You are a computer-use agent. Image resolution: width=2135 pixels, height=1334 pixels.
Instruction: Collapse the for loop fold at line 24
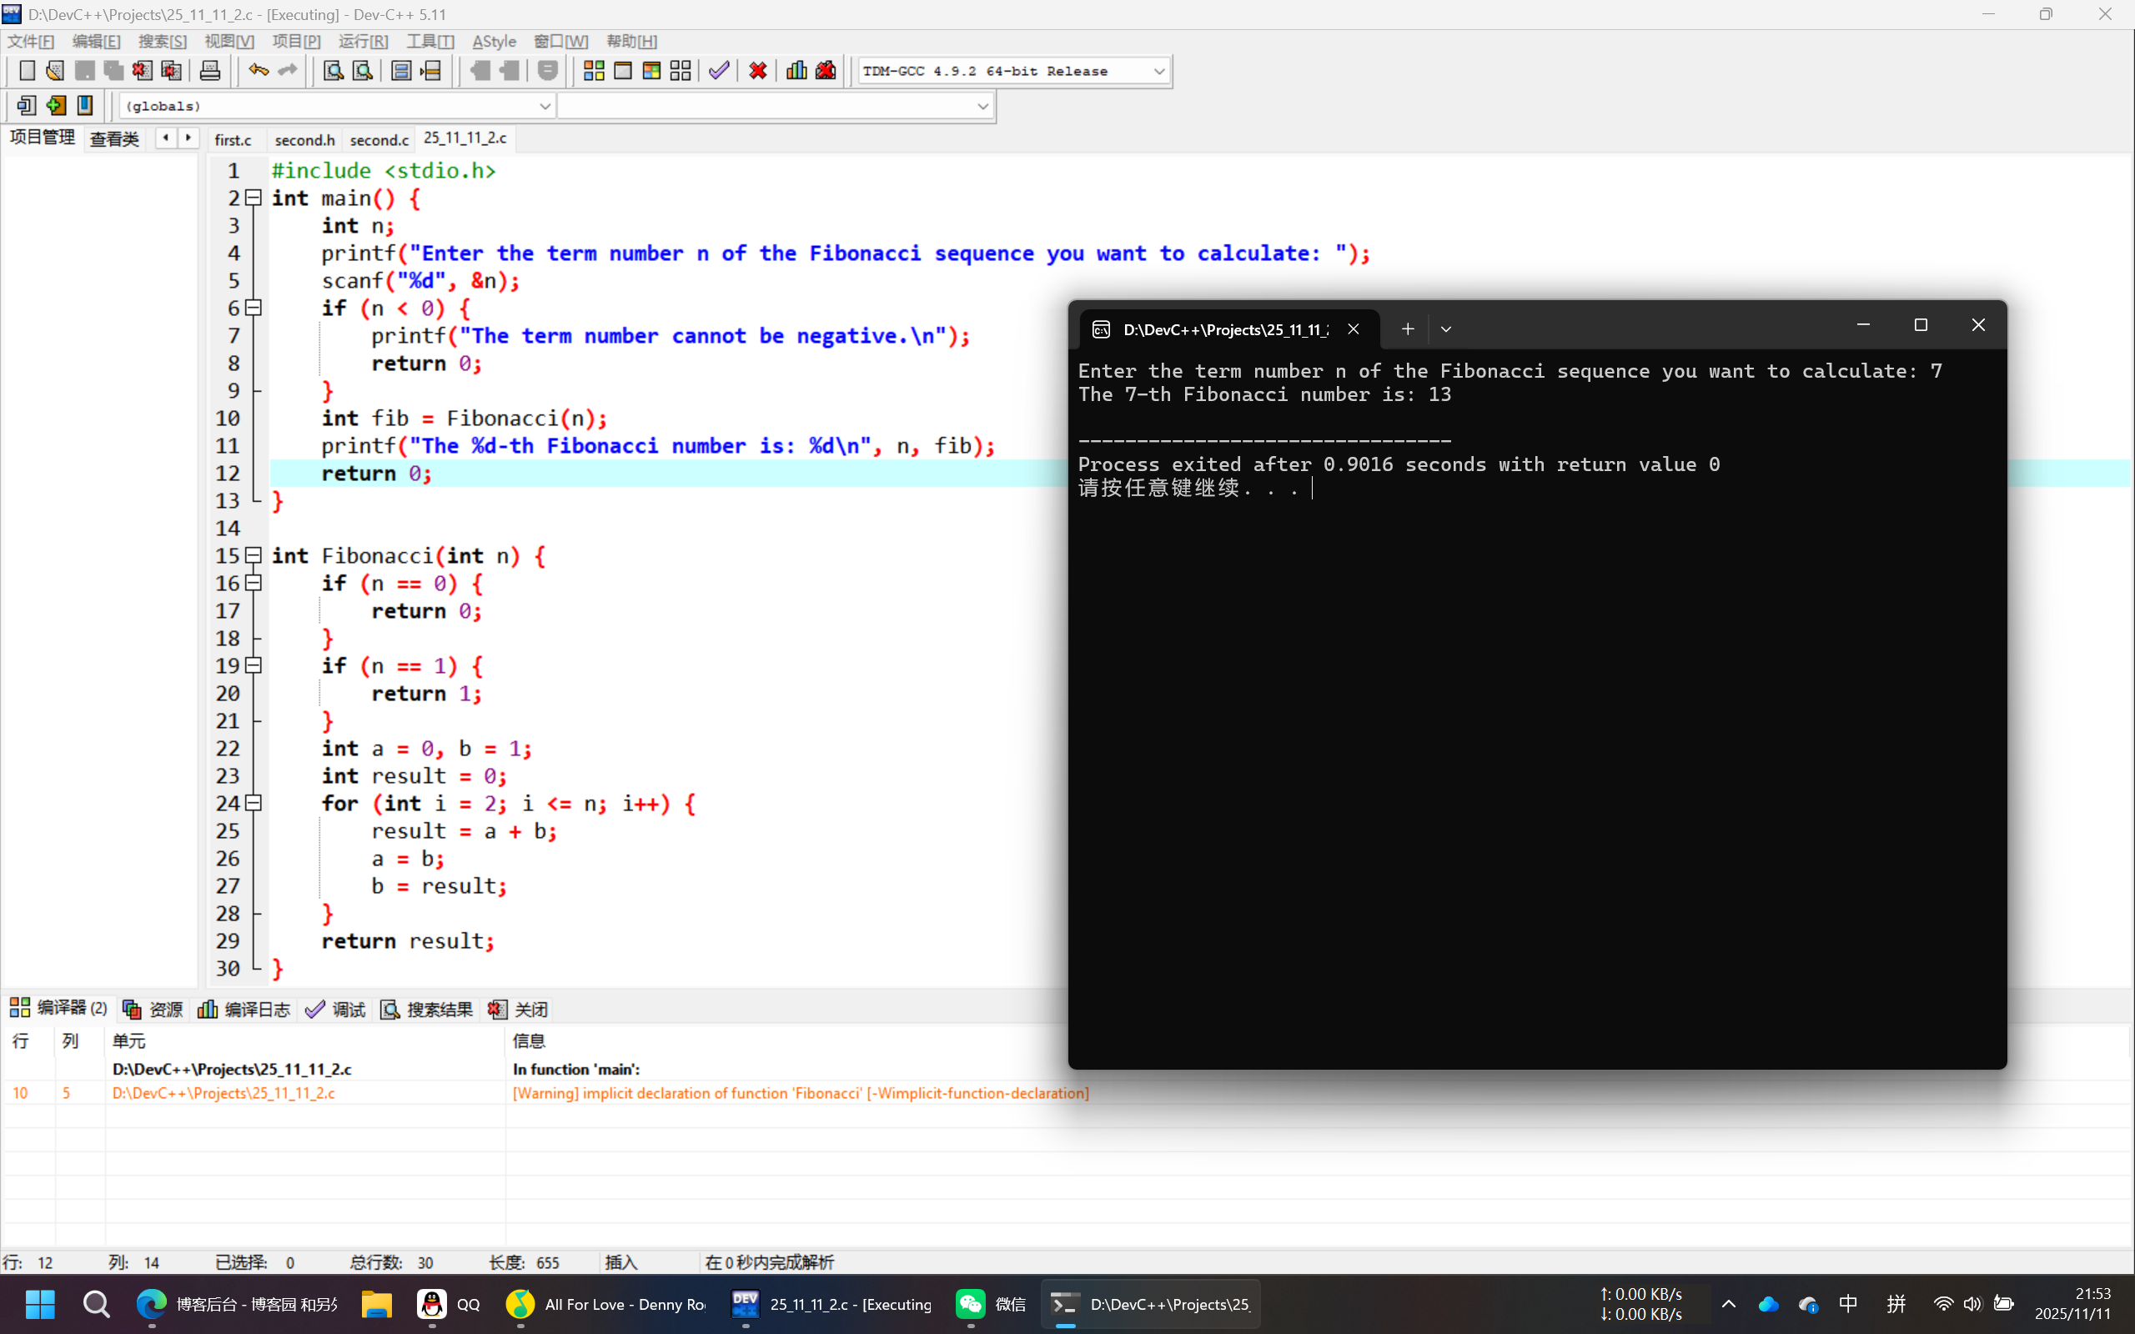(x=254, y=803)
